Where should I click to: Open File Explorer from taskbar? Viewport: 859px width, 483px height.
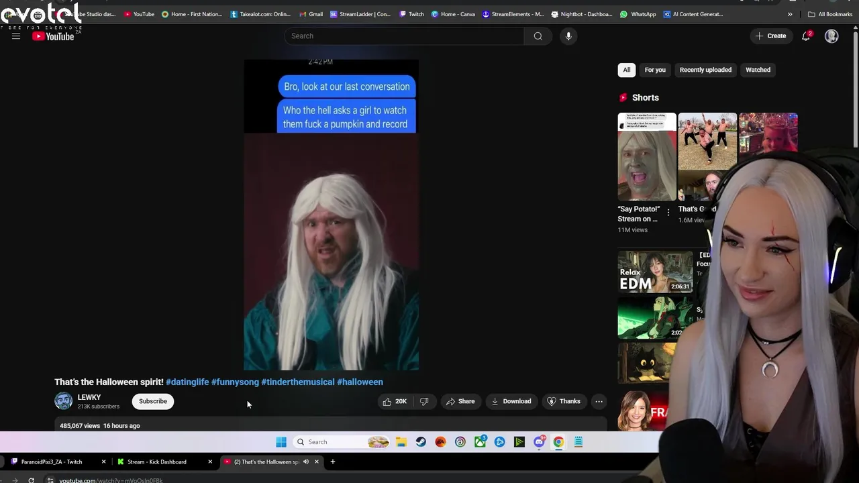[x=401, y=441]
